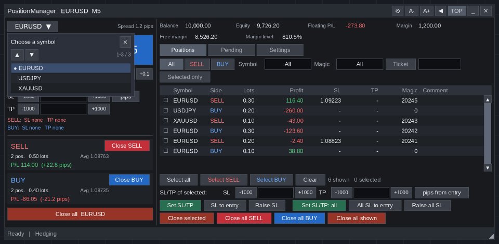Click Close all BUY in bottom row
The height and width of the screenshot is (244, 499).
tap(299, 218)
